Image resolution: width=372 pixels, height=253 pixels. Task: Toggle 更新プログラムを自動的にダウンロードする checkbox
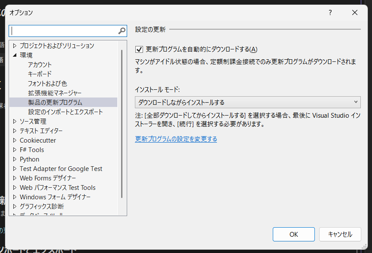[139, 49]
